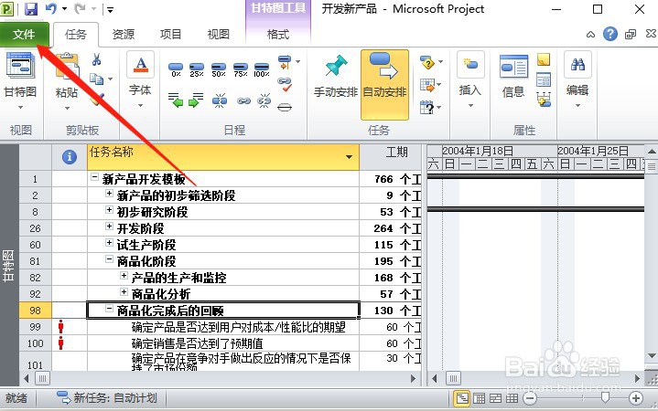658x411 pixels.
Task: Select 自动安排 auto schedule mode
Action: pos(384,85)
